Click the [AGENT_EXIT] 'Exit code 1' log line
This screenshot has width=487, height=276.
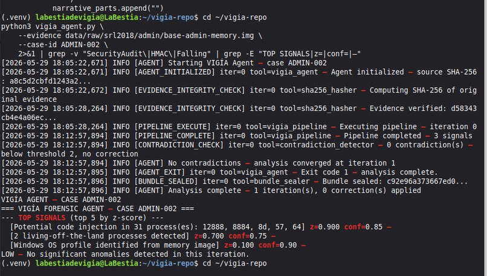coord(219,172)
